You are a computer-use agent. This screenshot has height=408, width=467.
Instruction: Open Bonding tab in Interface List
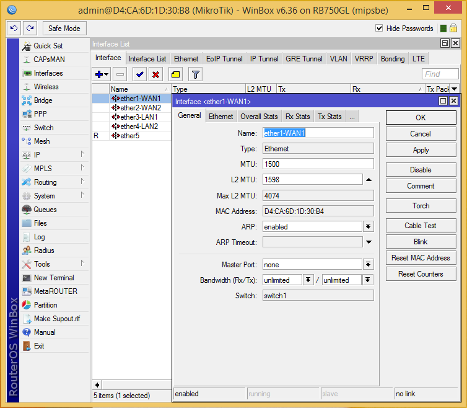393,59
